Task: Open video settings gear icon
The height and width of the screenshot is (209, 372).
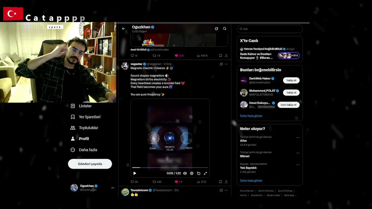Action: point(192,173)
